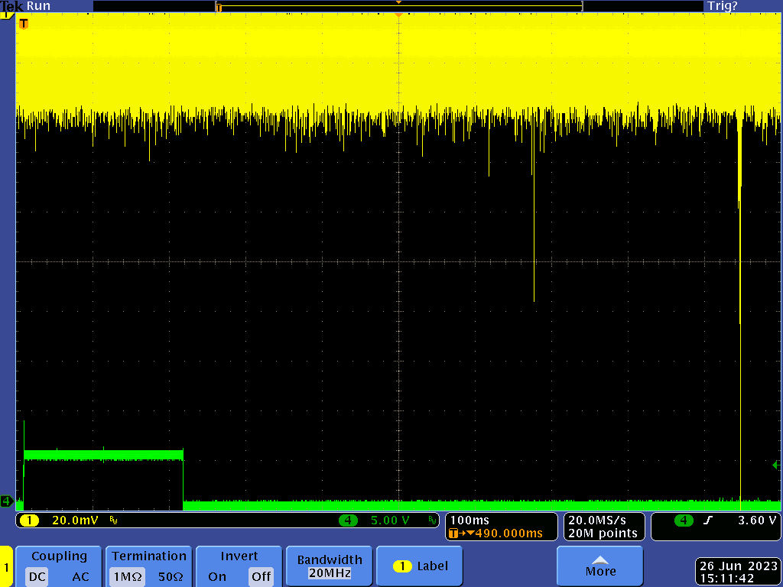Click the orange trigger position T marker
The width and height of the screenshot is (783, 587).
pyautogui.click(x=23, y=24)
